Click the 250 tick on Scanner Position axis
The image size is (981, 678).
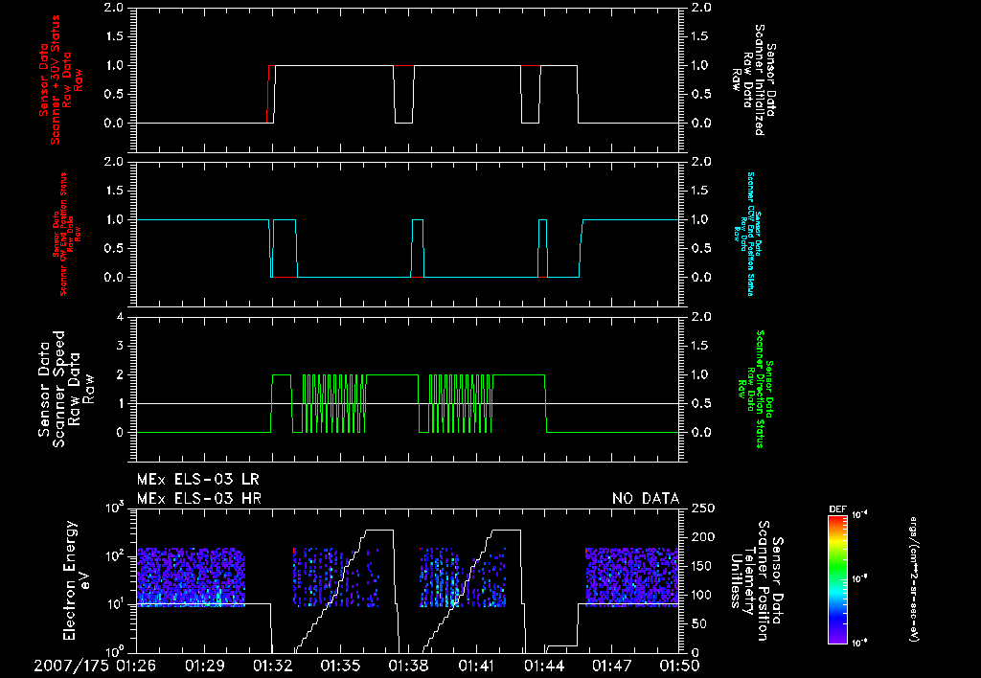tap(702, 508)
